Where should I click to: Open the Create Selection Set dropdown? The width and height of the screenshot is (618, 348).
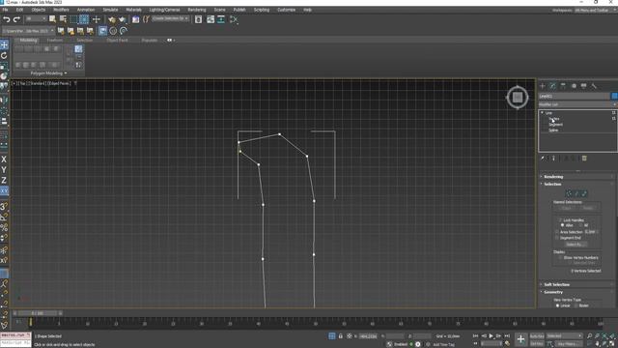tap(171, 19)
